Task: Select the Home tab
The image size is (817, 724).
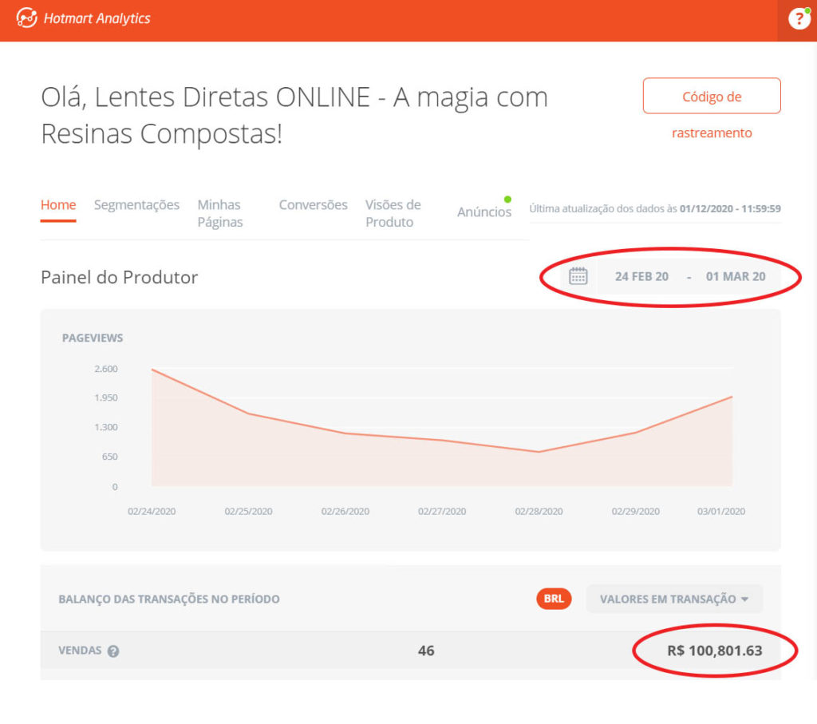Action: (58, 205)
